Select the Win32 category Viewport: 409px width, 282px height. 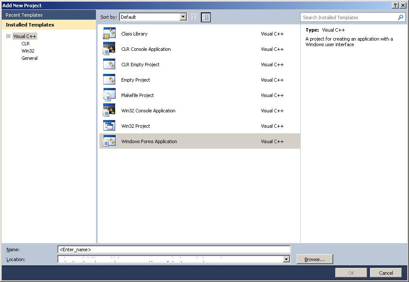[x=28, y=51]
